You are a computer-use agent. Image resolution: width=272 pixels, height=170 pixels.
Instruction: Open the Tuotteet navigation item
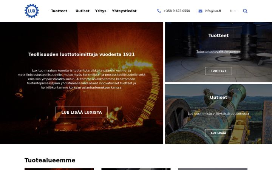click(59, 11)
